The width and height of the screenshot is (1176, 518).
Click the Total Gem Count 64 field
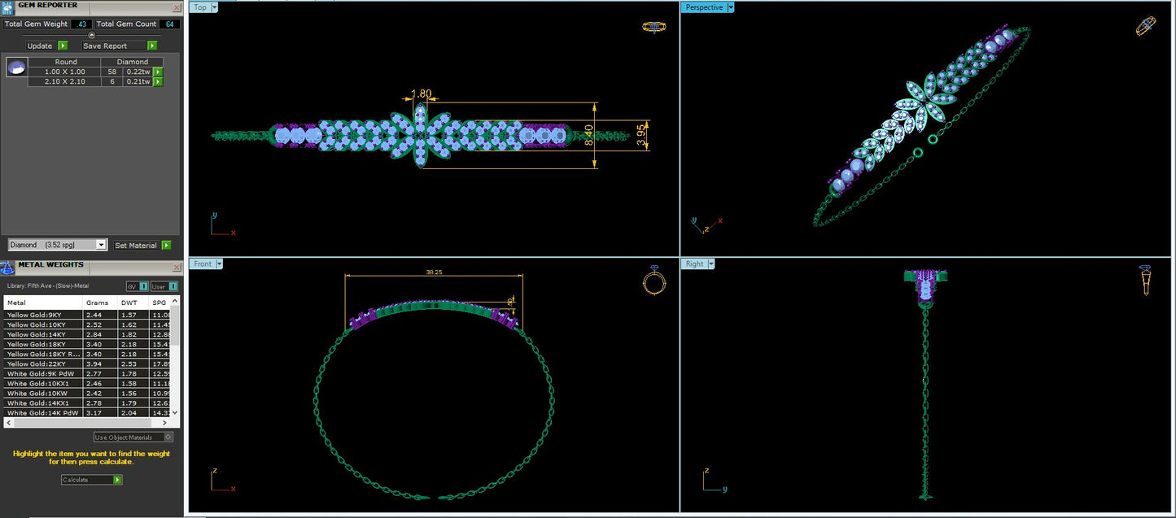pos(169,24)
